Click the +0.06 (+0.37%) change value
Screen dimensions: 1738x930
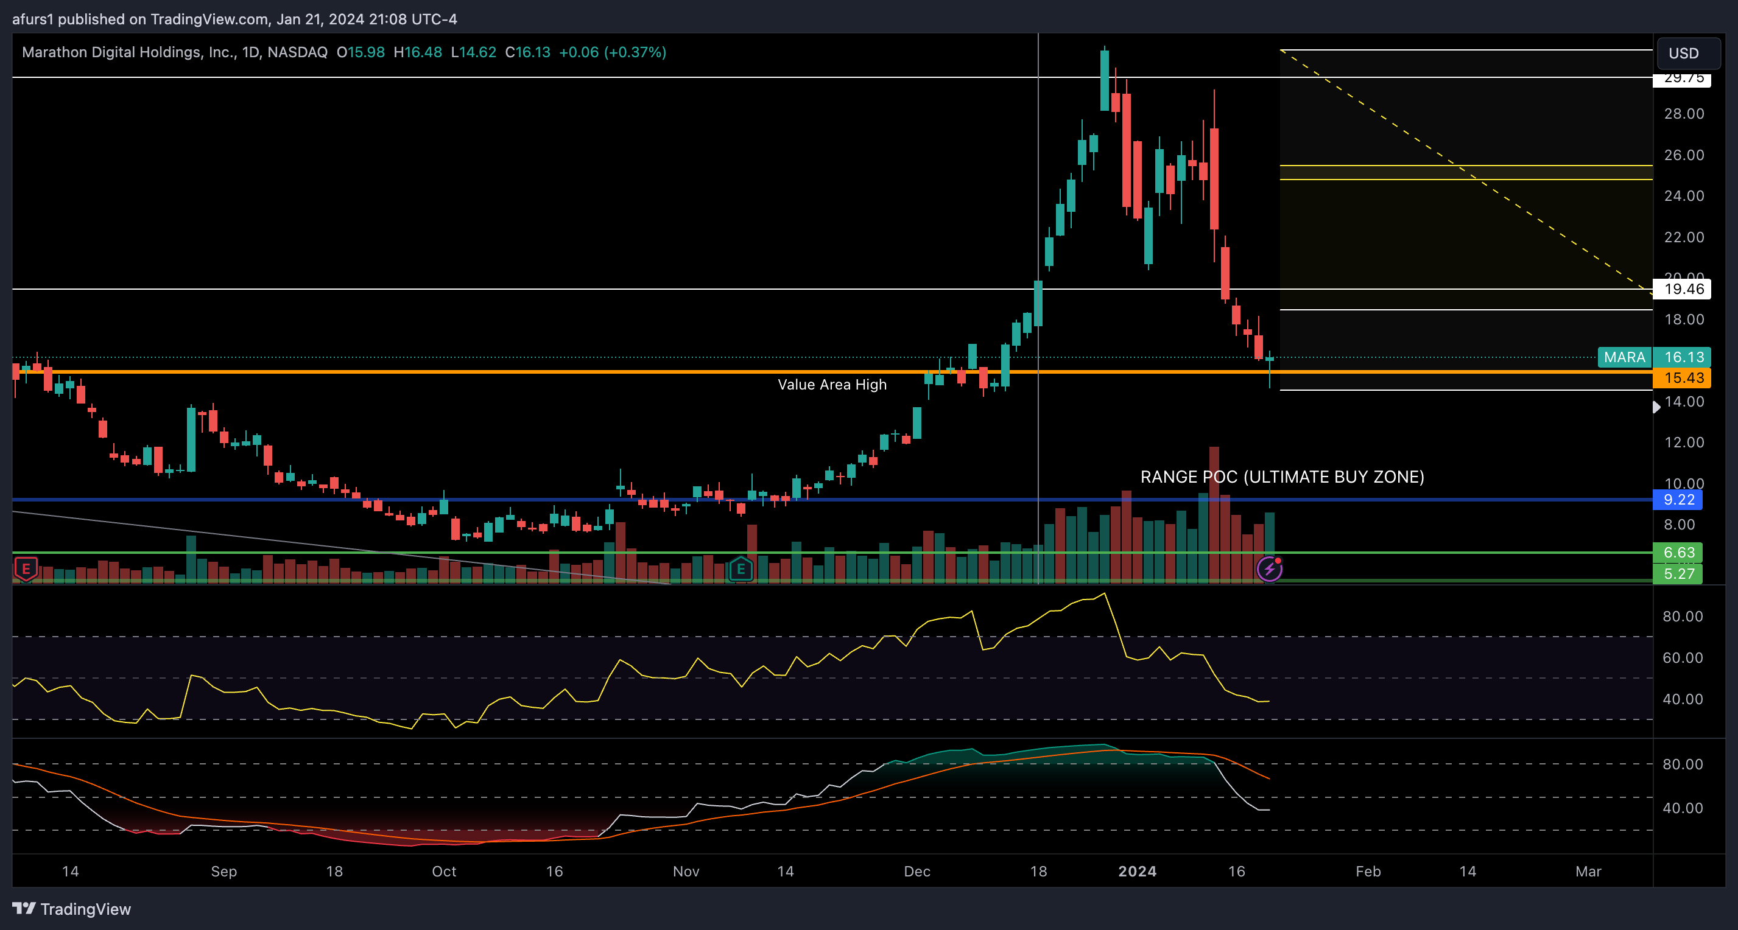point(613,52)
